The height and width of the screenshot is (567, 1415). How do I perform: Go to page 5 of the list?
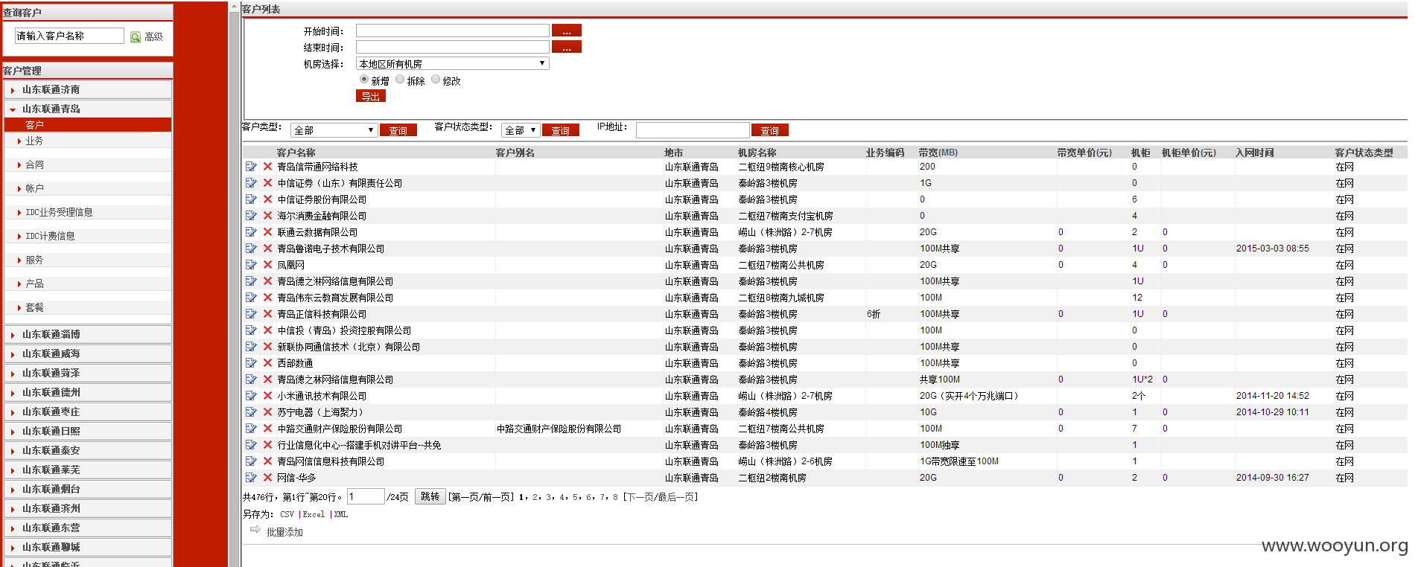pyautogui.click(x=575, y=497)
